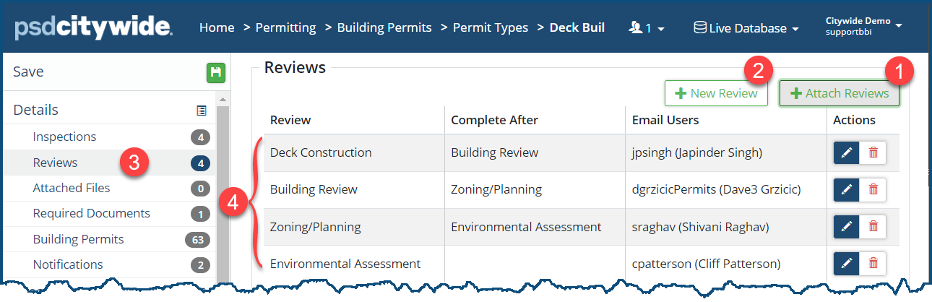932x302 pixels.
Task: Select Attached Files in the sidebar
Action: click(x=72, y=188)
